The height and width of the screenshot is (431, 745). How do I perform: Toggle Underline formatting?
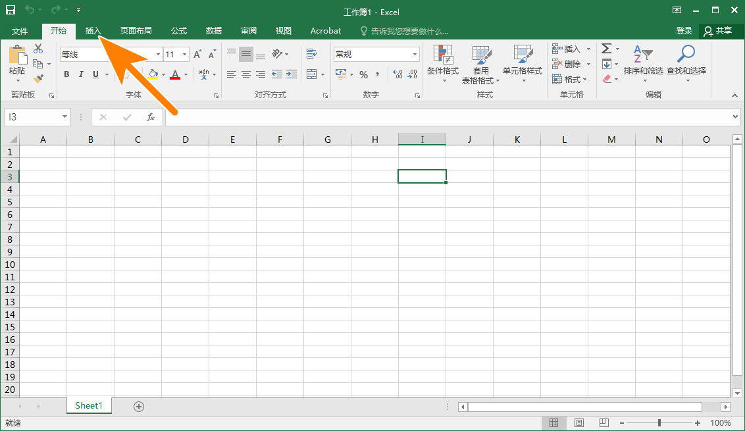(95, 74)
